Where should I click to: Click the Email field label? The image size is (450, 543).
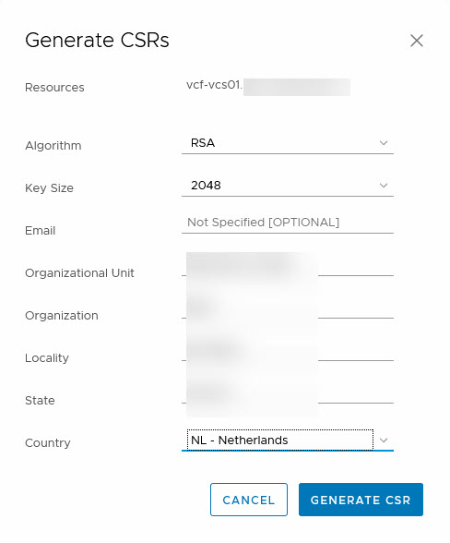point(41,231)
